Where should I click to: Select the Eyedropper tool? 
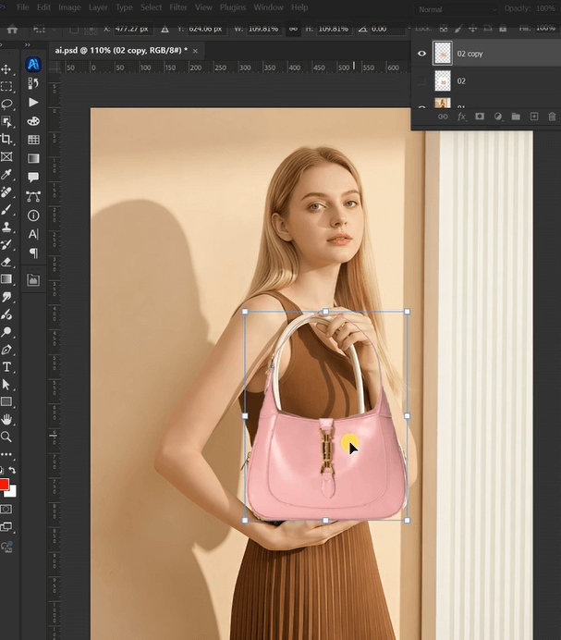6,174
